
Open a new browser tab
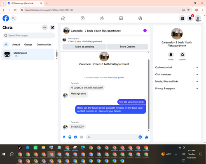(x=47, y=3)
